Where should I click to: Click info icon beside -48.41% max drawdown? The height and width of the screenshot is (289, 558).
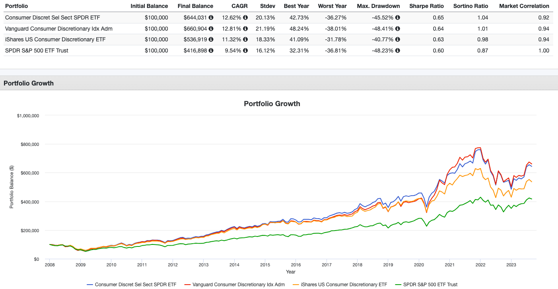click(398, 29)
